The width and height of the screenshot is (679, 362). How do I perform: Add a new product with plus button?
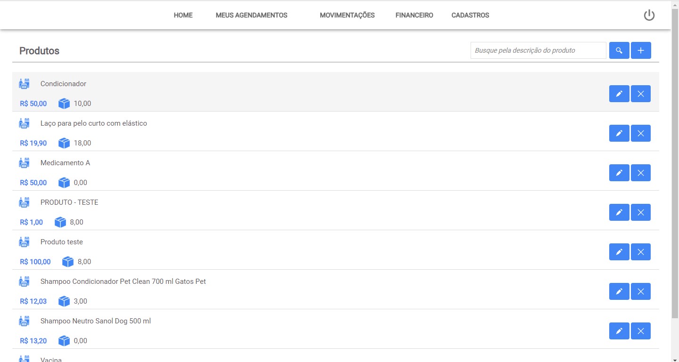click(x=641, y=50)
